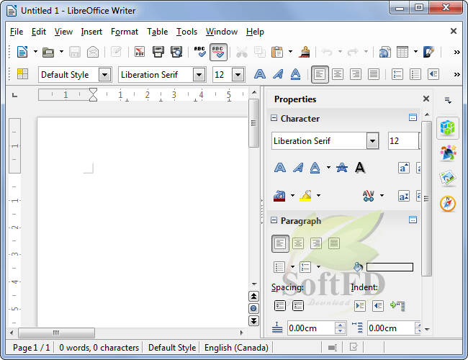Show Draw Functions icon
Screen dimensions: 468x360
point(428,52)
